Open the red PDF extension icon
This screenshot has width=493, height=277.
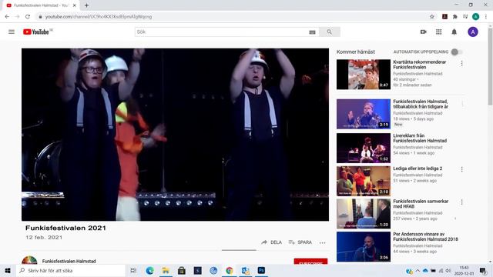[444, 17]
